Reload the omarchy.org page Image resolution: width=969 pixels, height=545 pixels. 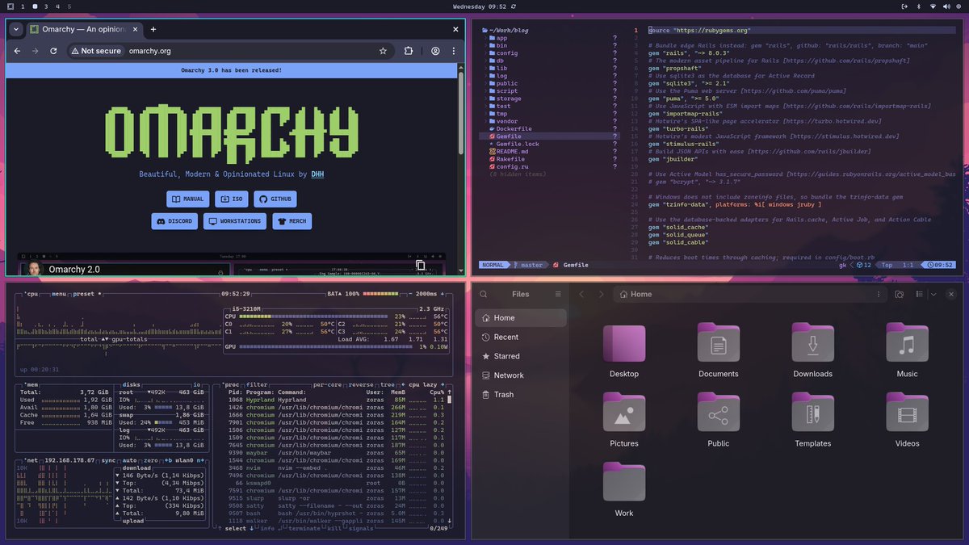pos(53,51)
